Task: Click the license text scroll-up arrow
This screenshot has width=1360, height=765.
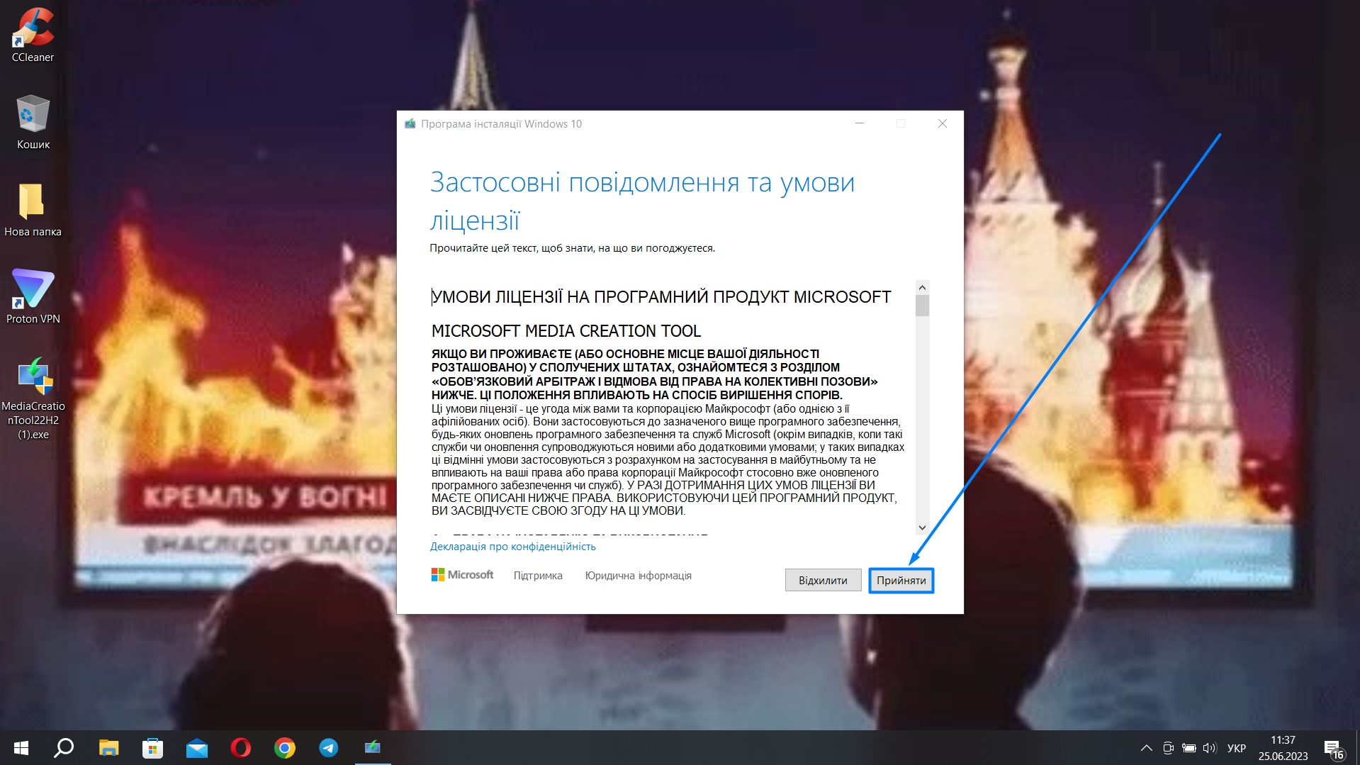Action: [922, 287]
